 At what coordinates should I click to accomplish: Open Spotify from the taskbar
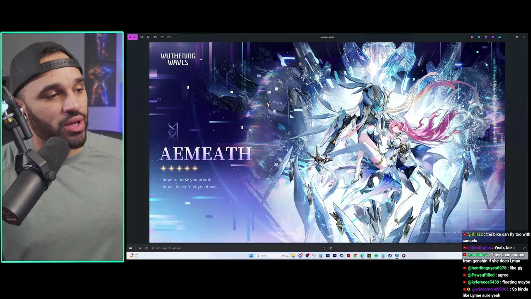point(376,255)
